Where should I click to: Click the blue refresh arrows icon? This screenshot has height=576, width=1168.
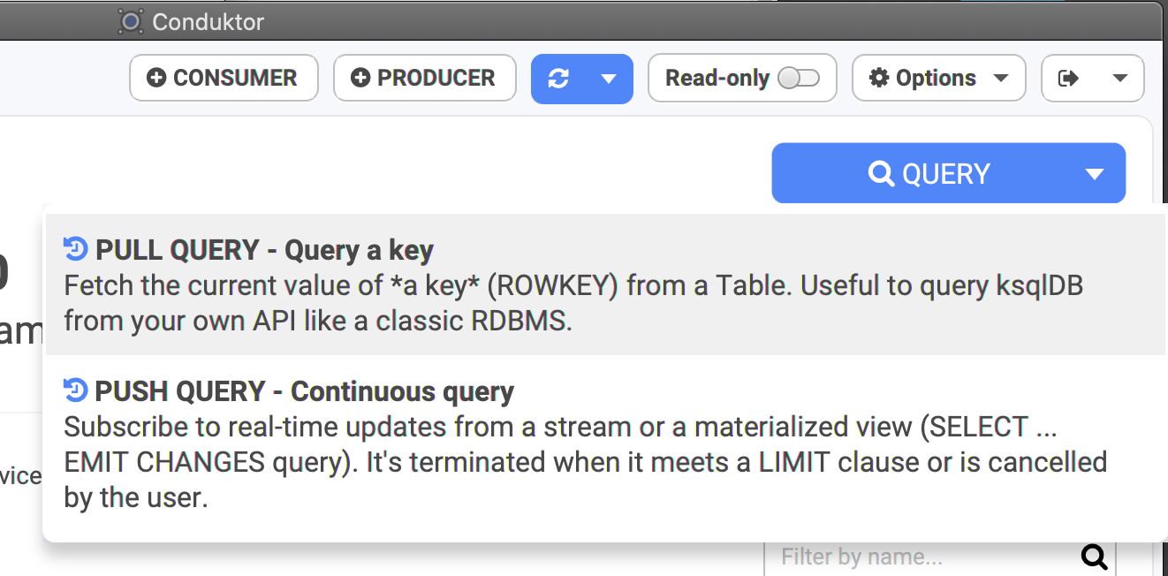pyautogui.click(x=558, y=79)
